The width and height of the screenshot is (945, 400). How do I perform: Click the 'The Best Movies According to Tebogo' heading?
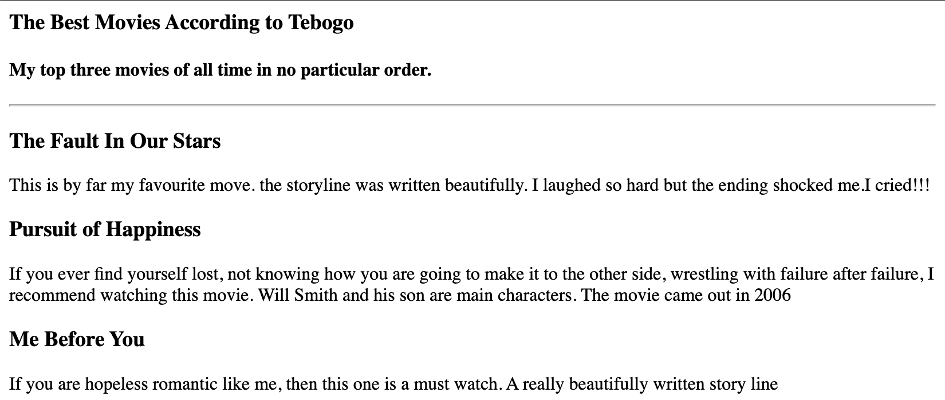coord(182,23)
